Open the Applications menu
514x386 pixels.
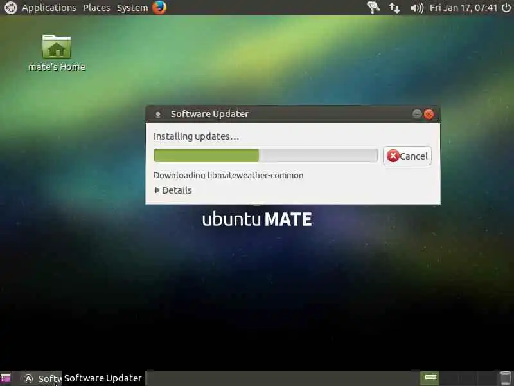(49, 8)
